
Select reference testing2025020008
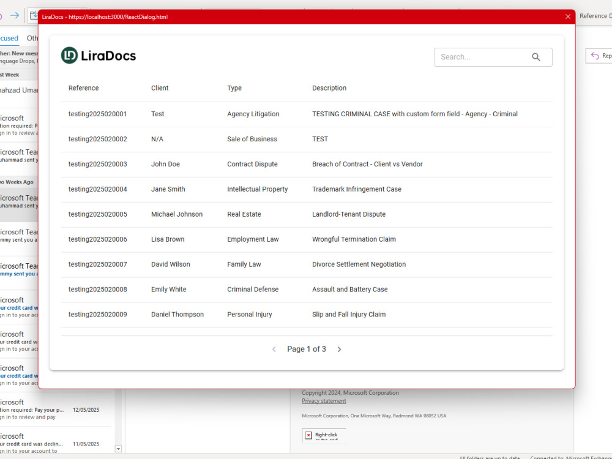click(x=97, y=289)
